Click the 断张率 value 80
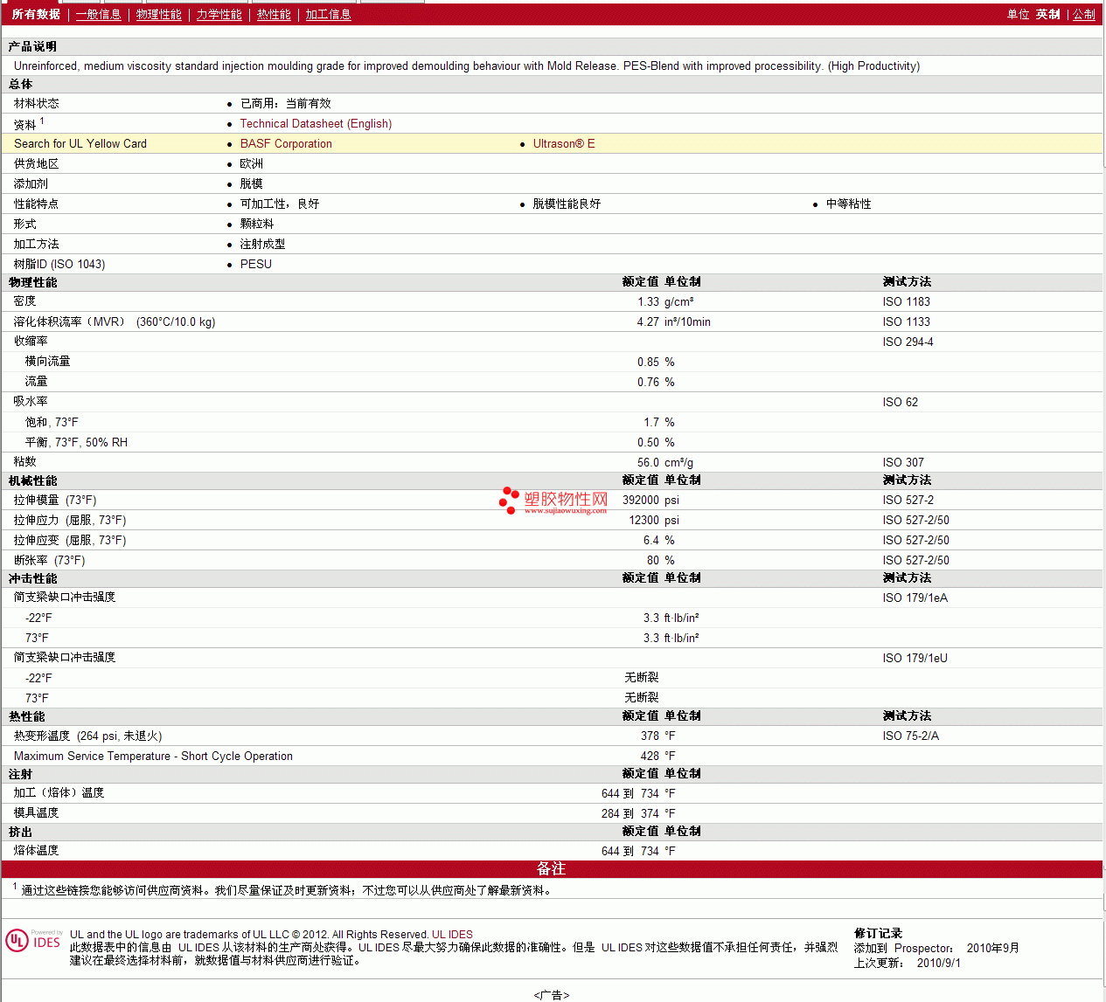Viewport: 1106px width, 1002px height. [x=653, y=561]
